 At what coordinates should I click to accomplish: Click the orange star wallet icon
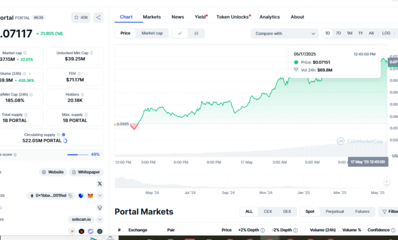pos(72,231)
